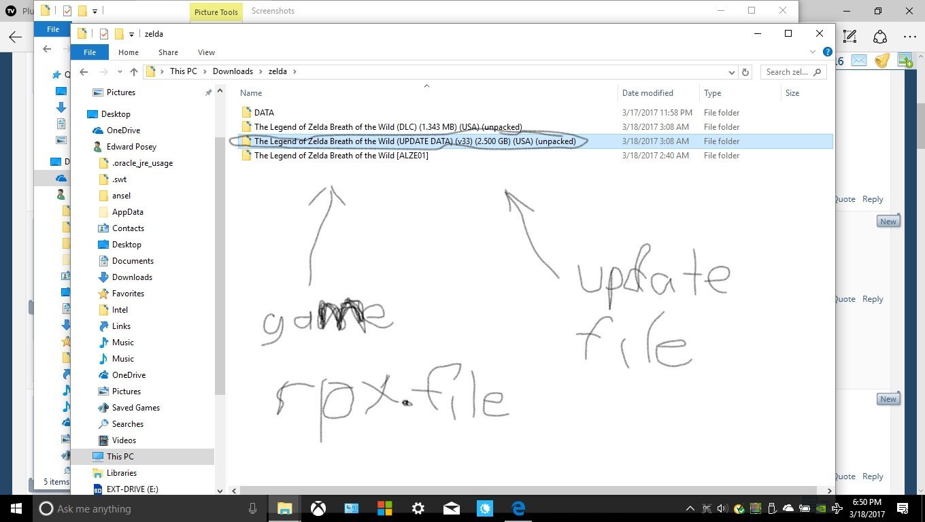Open Settings gear on the taskbar
Screen dimensions: 925x522
pos(418,508)
